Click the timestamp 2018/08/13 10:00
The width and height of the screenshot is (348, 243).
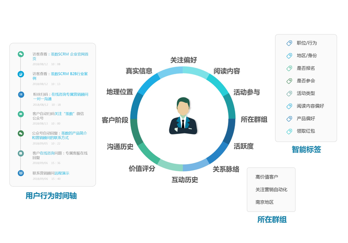click(x=46, y=124)
